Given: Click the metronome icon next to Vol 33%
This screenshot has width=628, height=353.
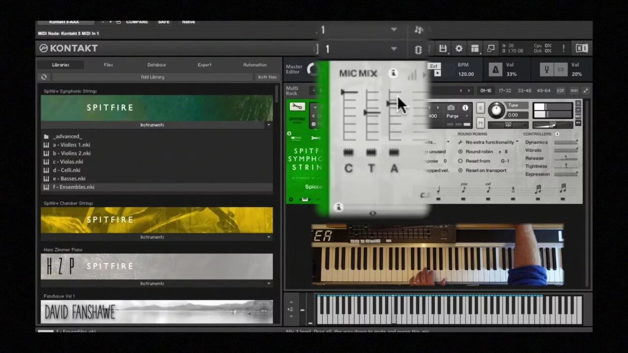Looking at the screenshot, I should coord(496,70).
